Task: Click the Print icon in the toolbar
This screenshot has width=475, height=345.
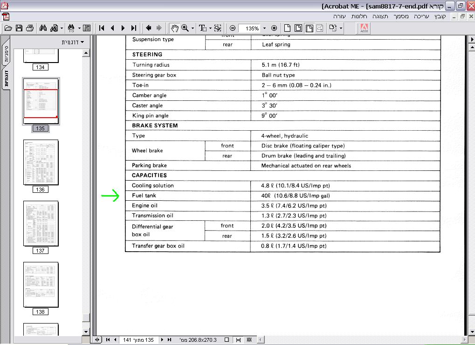Action: 29,28
